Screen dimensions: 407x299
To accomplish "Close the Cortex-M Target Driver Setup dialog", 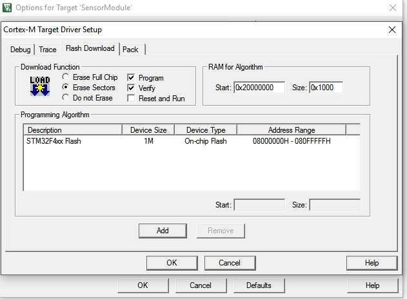I will click(392, 30).
